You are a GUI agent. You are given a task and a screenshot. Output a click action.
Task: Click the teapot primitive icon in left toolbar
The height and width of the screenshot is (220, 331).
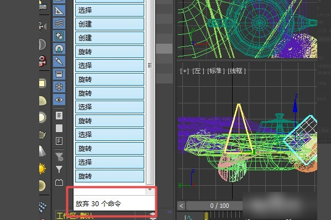coord(43,134)
